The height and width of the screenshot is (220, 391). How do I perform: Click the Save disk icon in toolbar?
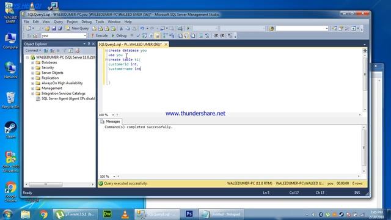54,29
